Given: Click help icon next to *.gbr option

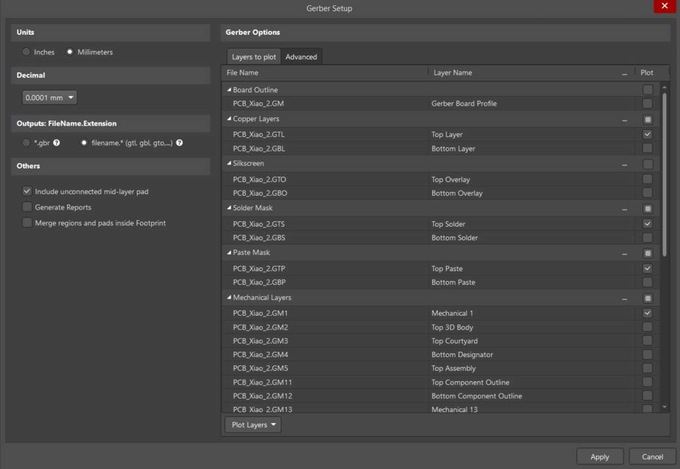Looking at the screenshot, I should [x=56, y=143].
